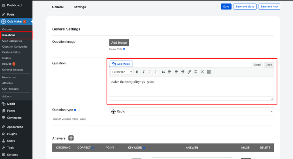Open How to use page
293x159 pixels.
(x=9, y=77)
